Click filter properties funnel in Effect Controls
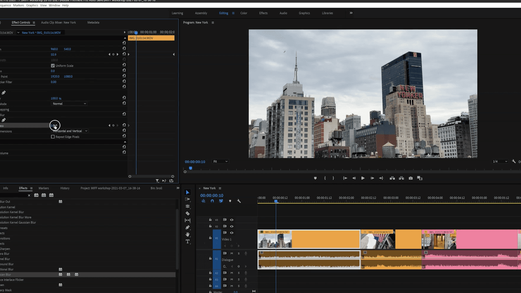 point(157,181)
